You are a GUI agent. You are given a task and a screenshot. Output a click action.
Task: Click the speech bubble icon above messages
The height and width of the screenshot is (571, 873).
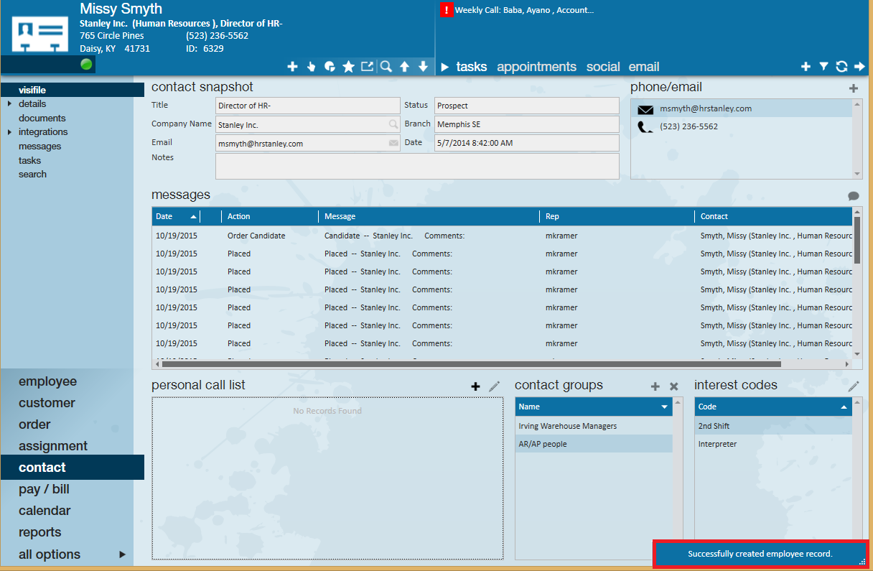click(x=853, y=196)
